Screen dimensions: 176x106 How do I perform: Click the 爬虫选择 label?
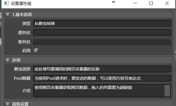(x=22, y=69)
